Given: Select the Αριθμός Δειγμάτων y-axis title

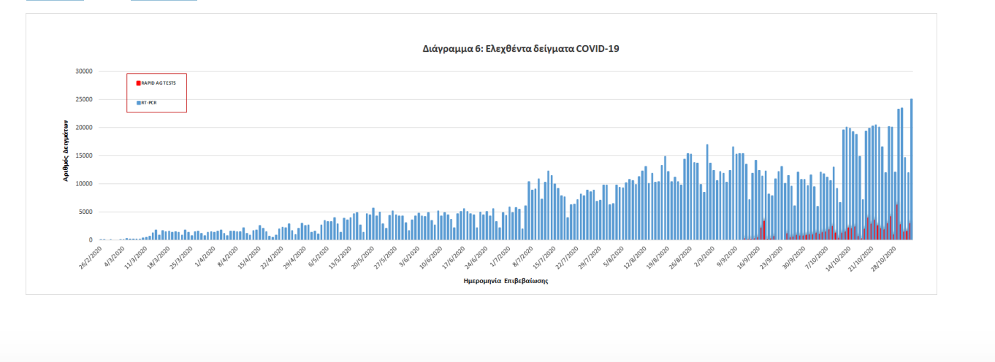Looking at the screenshot, I should (x=66, y=150).
